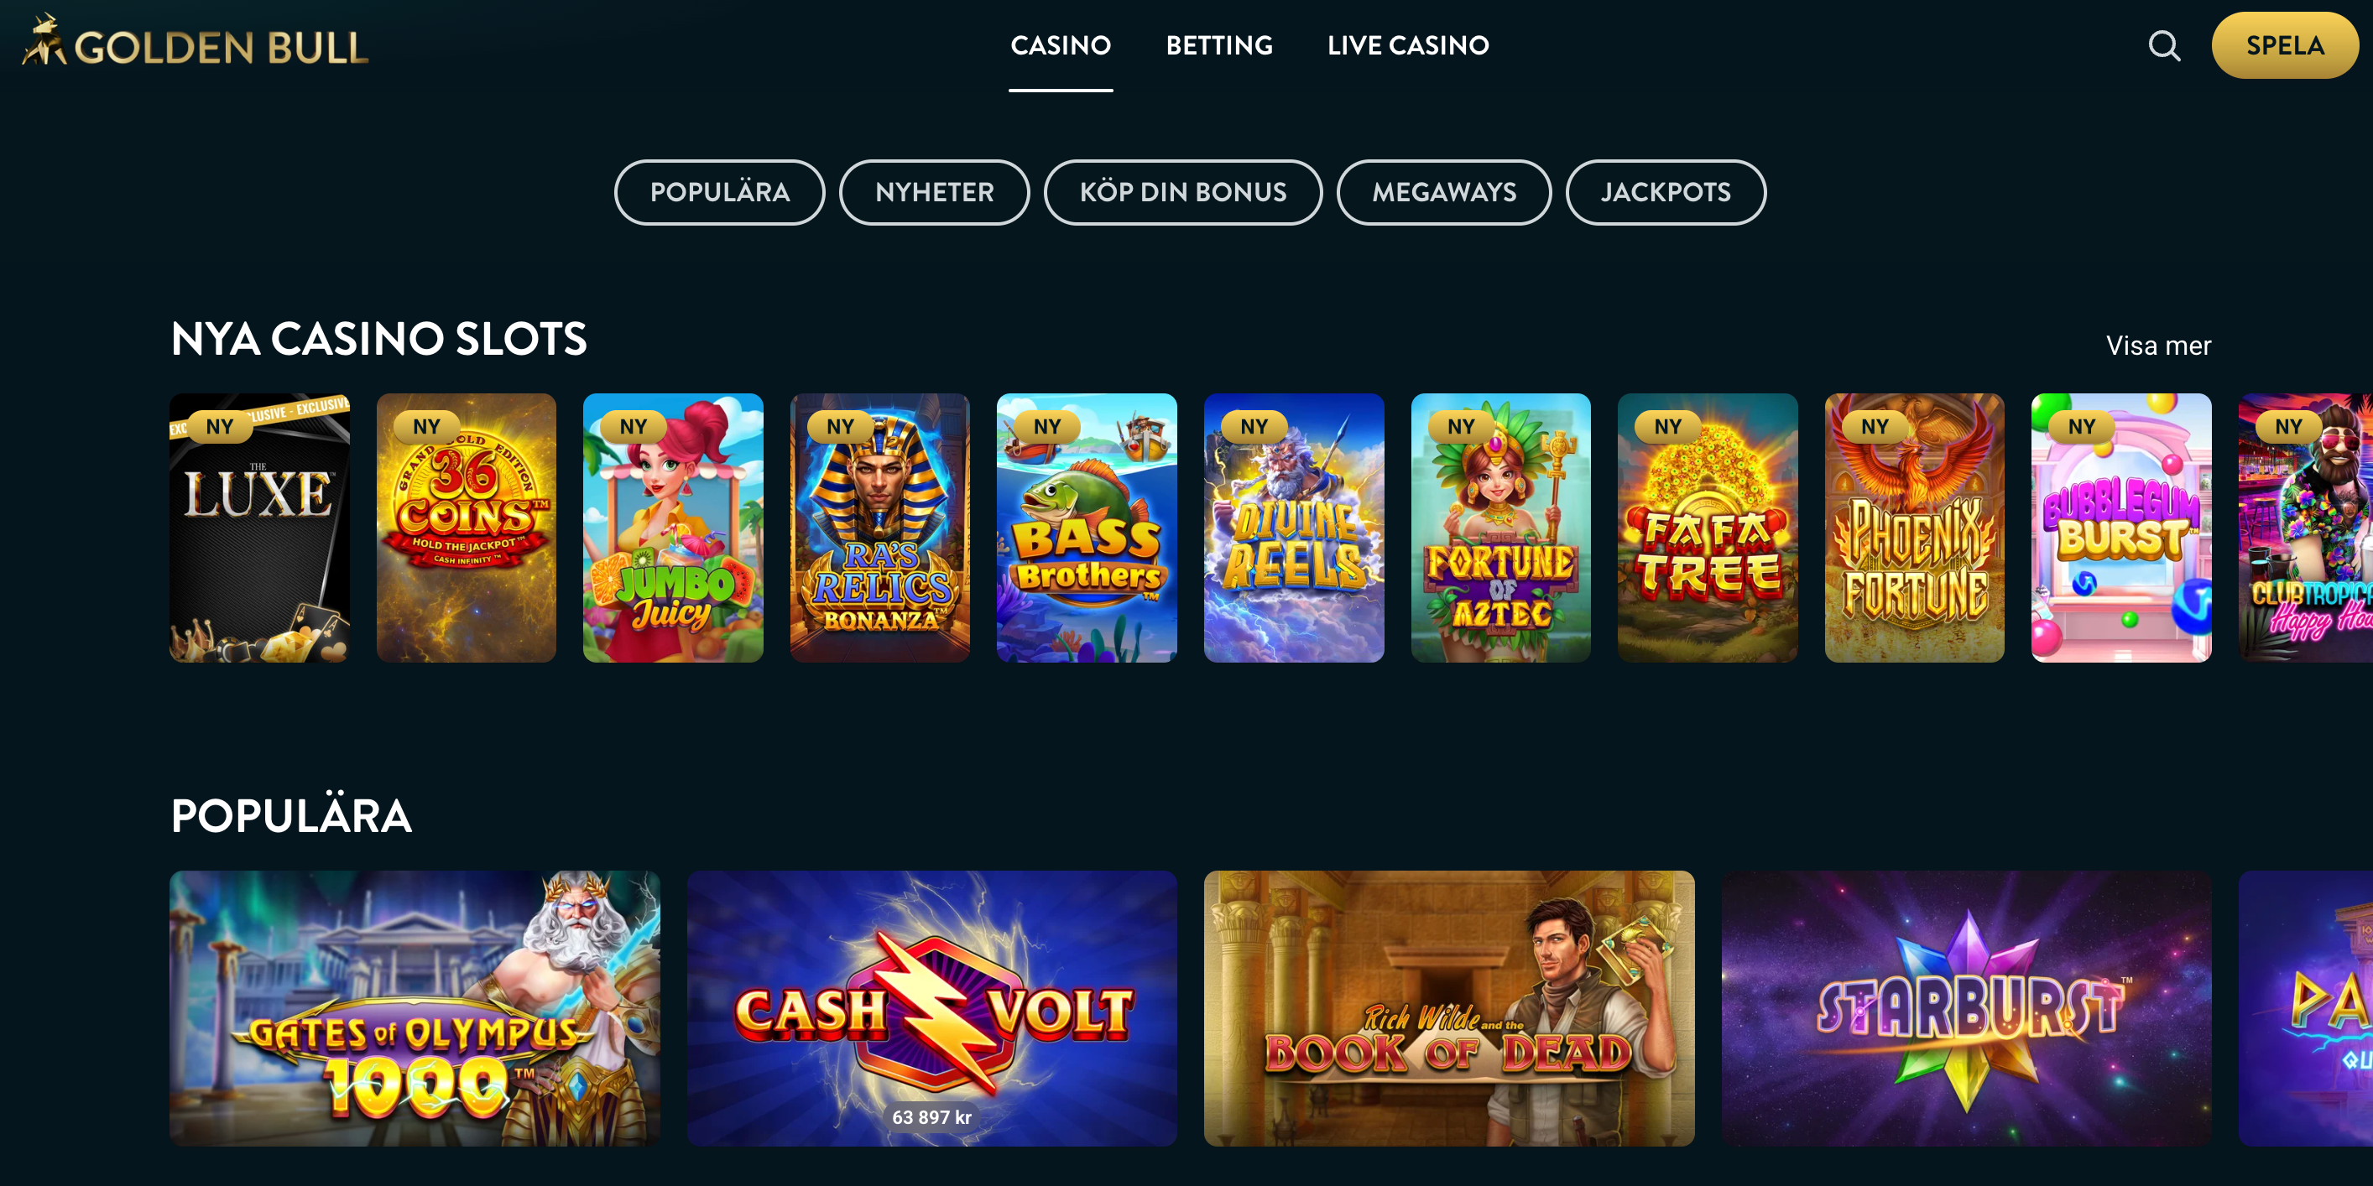Launch 36 Coins Grand Gold Edition

(467, 528)
